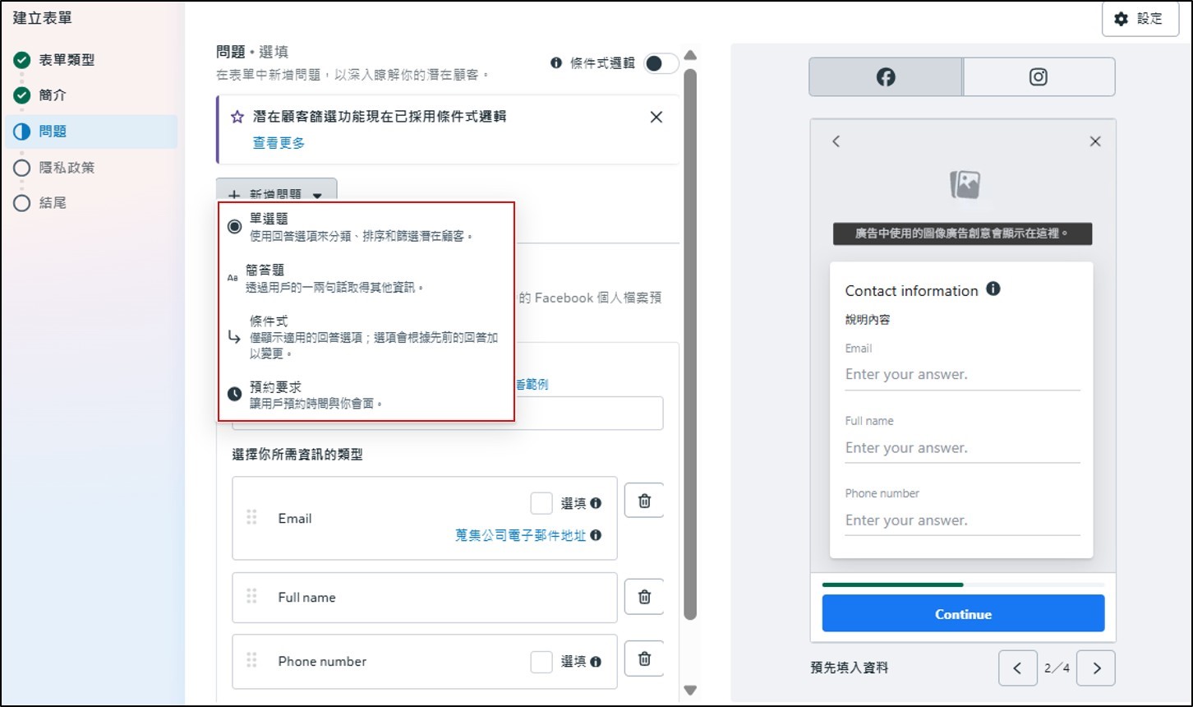Screen dimensions: 1193x707
Task: Switch preview to the Facebook tab
Action: pyautogui.click(x=885, y=77)
